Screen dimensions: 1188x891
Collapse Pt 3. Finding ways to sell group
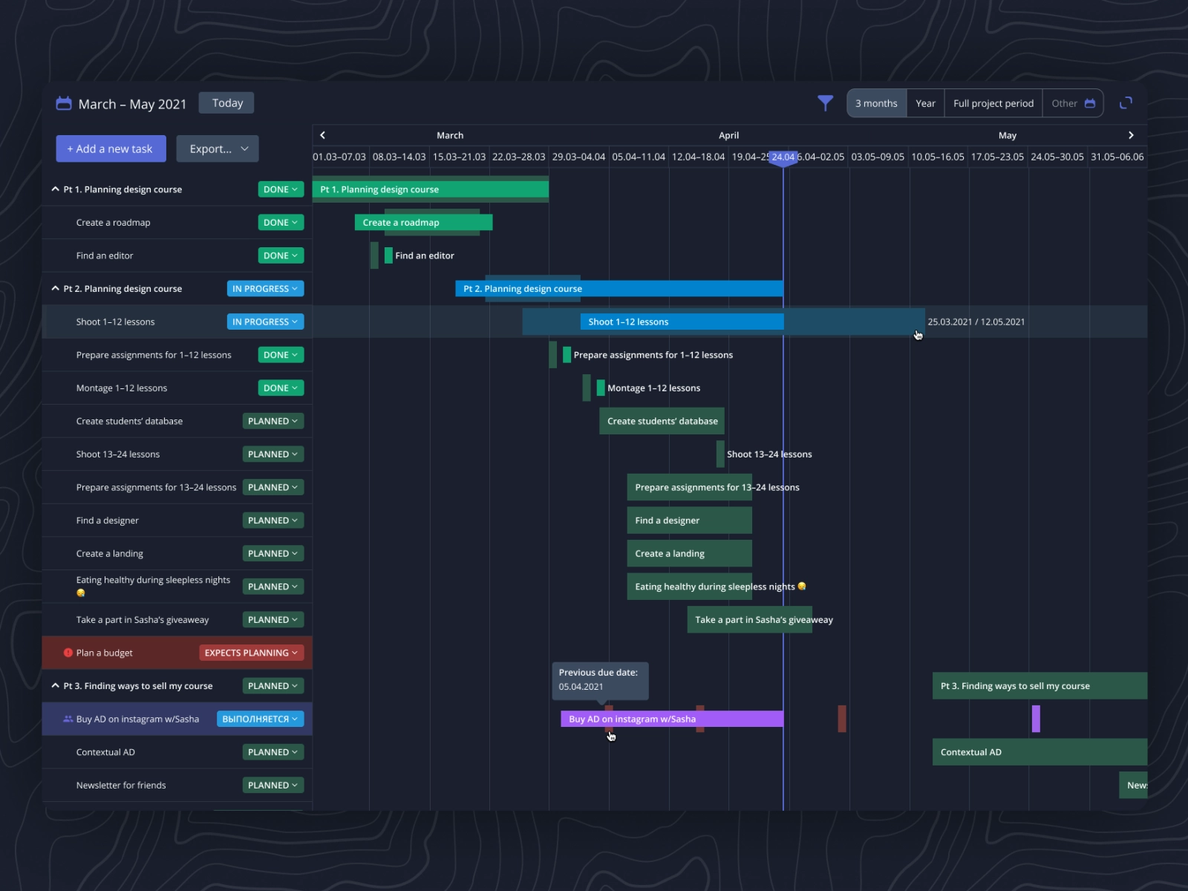click(55, 686)
